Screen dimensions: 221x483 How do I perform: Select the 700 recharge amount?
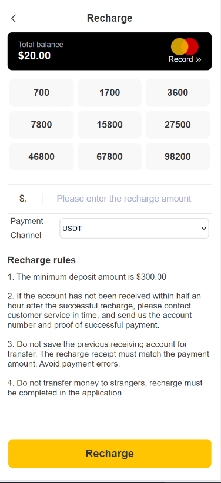click(42, 93)
